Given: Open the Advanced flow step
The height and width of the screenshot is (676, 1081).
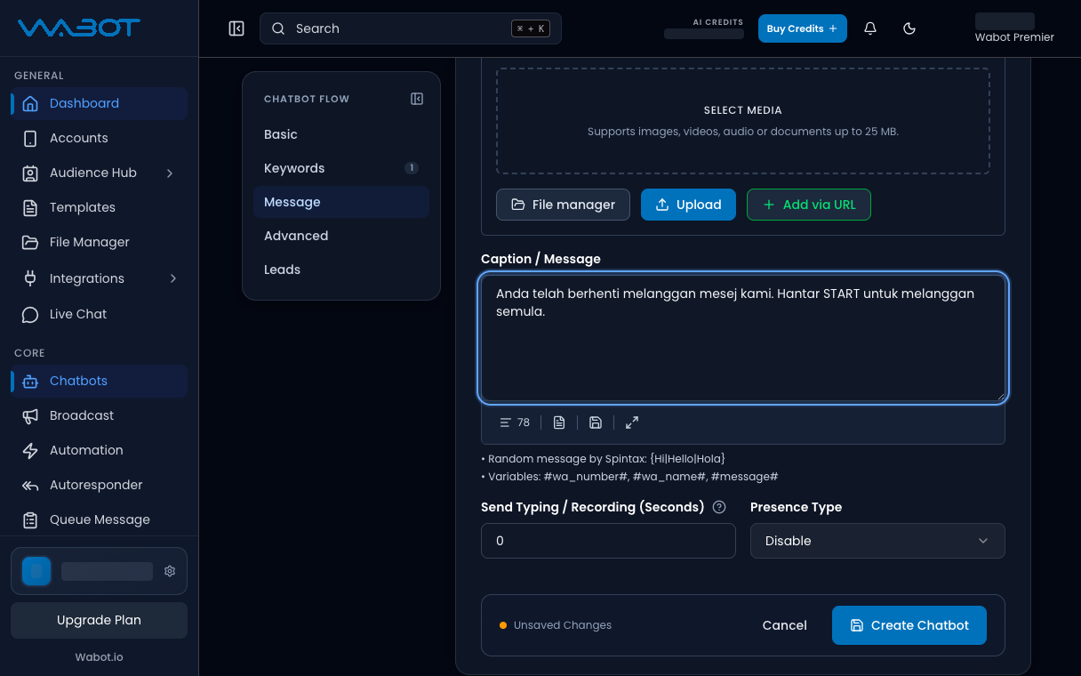Looking at the screenshot, I should [x=341, y=236].
